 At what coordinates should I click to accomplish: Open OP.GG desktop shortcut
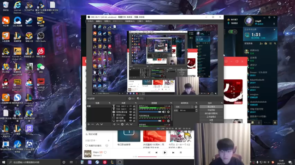click(29, 130)
